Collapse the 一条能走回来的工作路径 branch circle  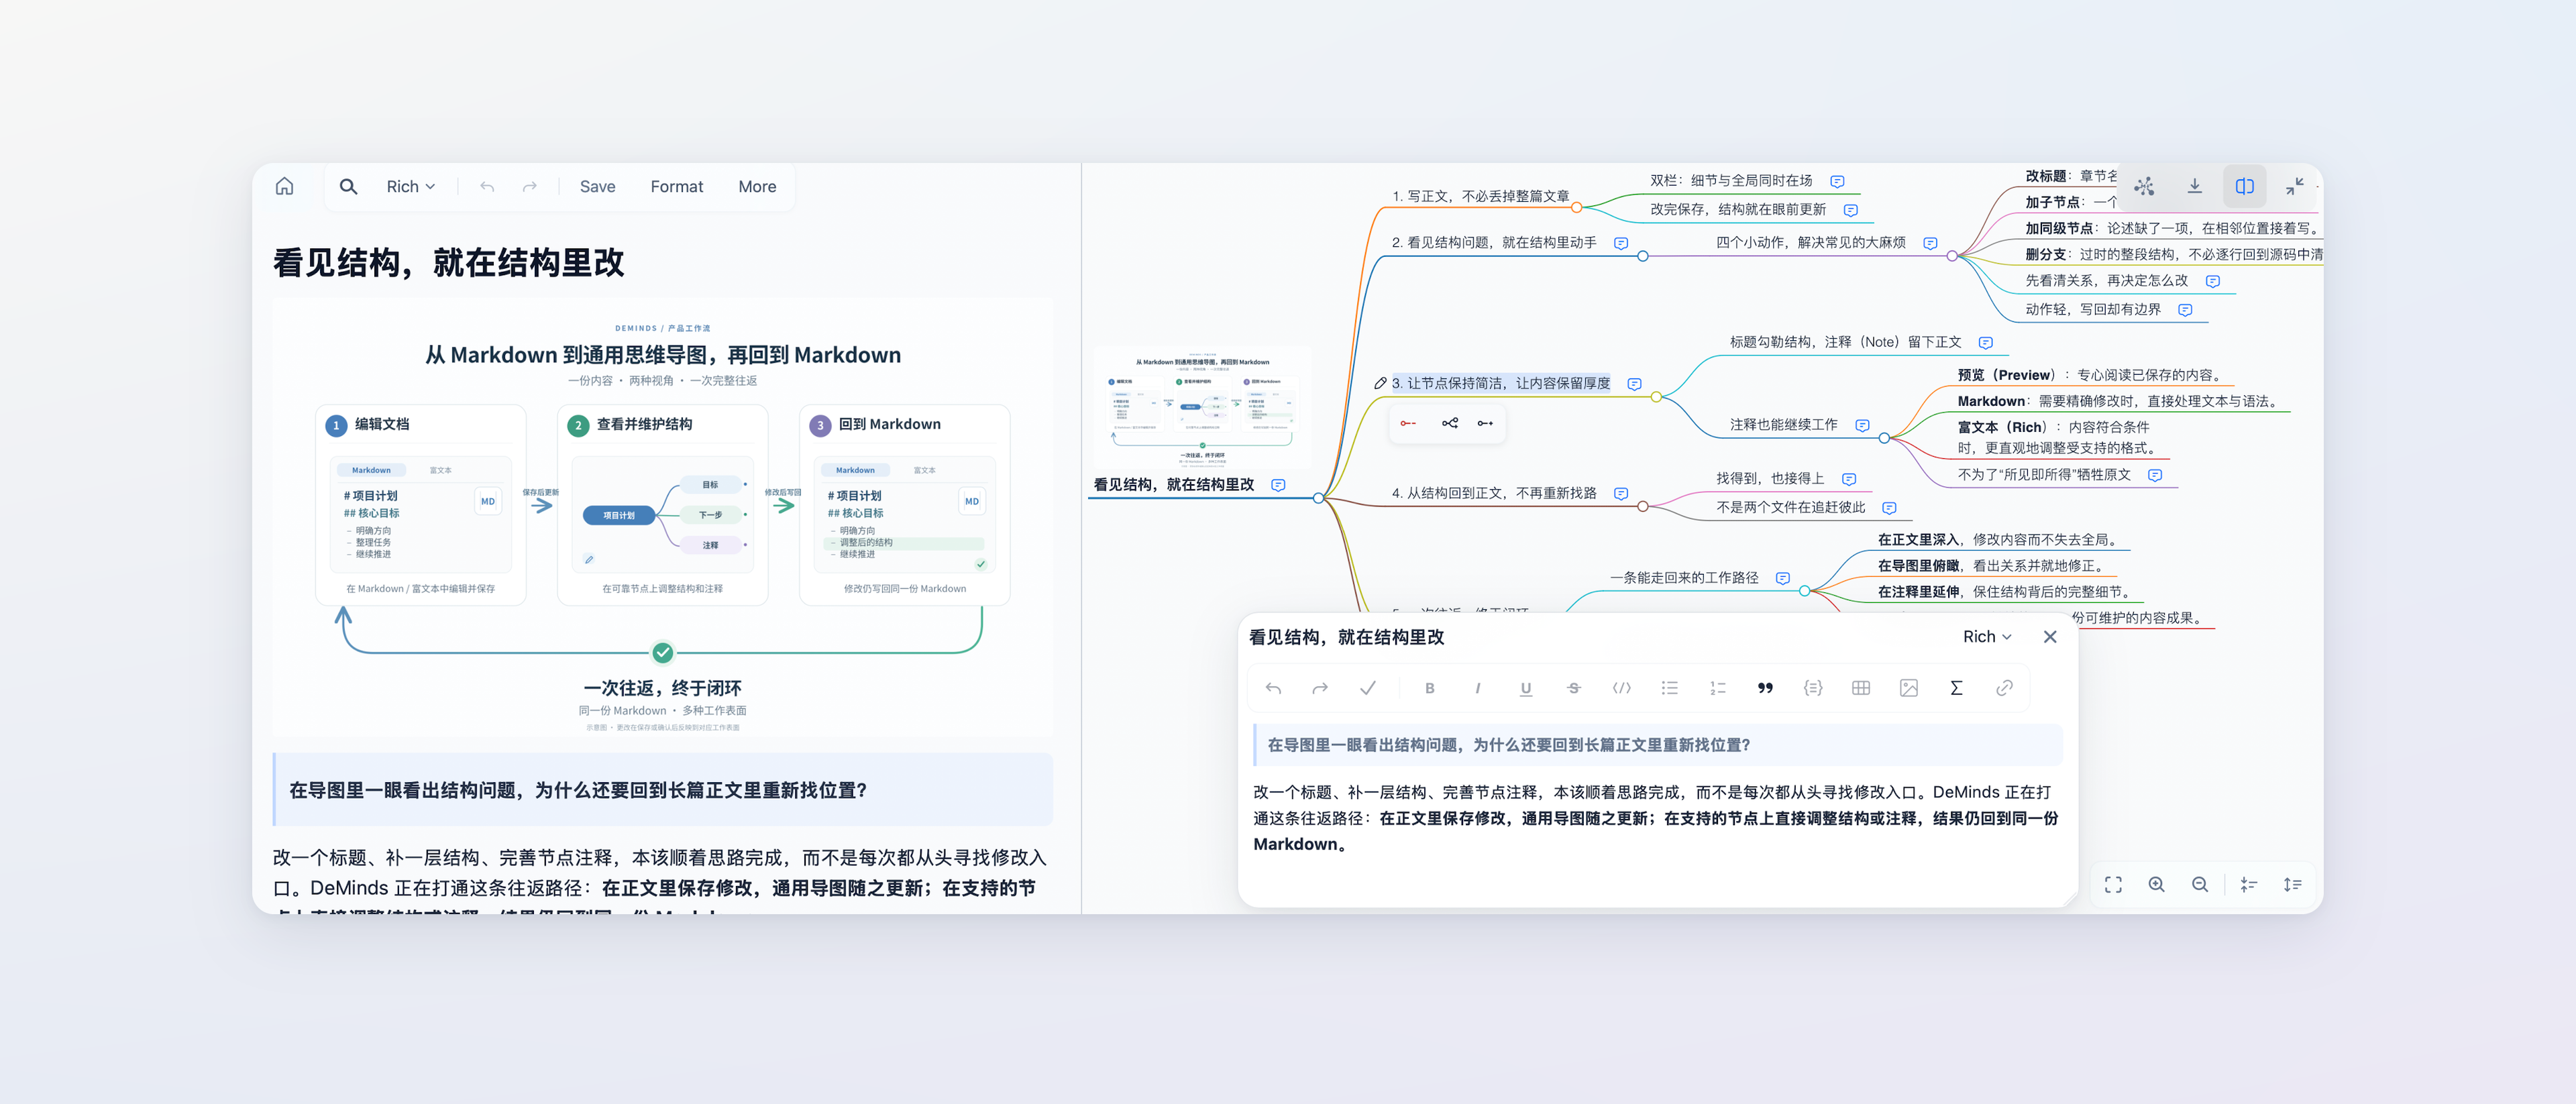(x=1805, y=591)
